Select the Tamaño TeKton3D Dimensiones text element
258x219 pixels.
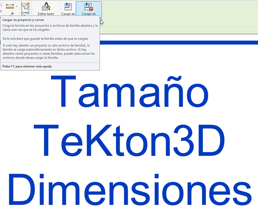130,140
